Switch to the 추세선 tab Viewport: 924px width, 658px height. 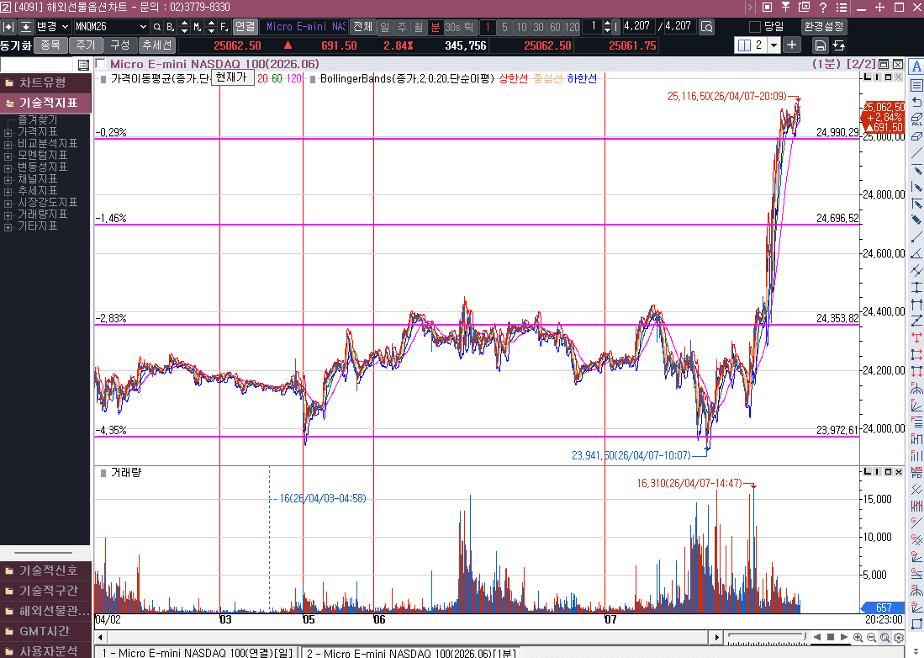tap(156, 45)
